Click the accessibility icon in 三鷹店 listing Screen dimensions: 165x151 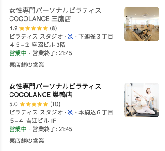tap(70, 37)
